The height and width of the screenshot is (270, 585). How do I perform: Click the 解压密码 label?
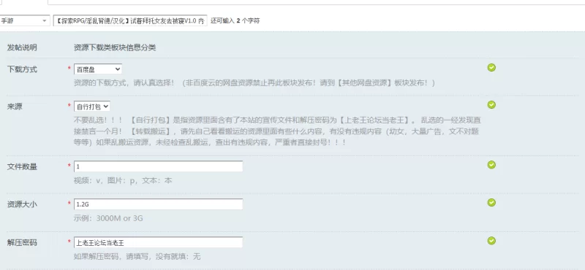pyautogui.click(x=22, y=243)
